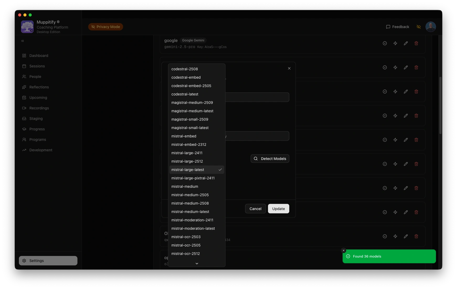
Task: Click the Update button
Action: 278,209
